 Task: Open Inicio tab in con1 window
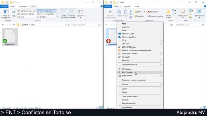[x=13, y=6]
